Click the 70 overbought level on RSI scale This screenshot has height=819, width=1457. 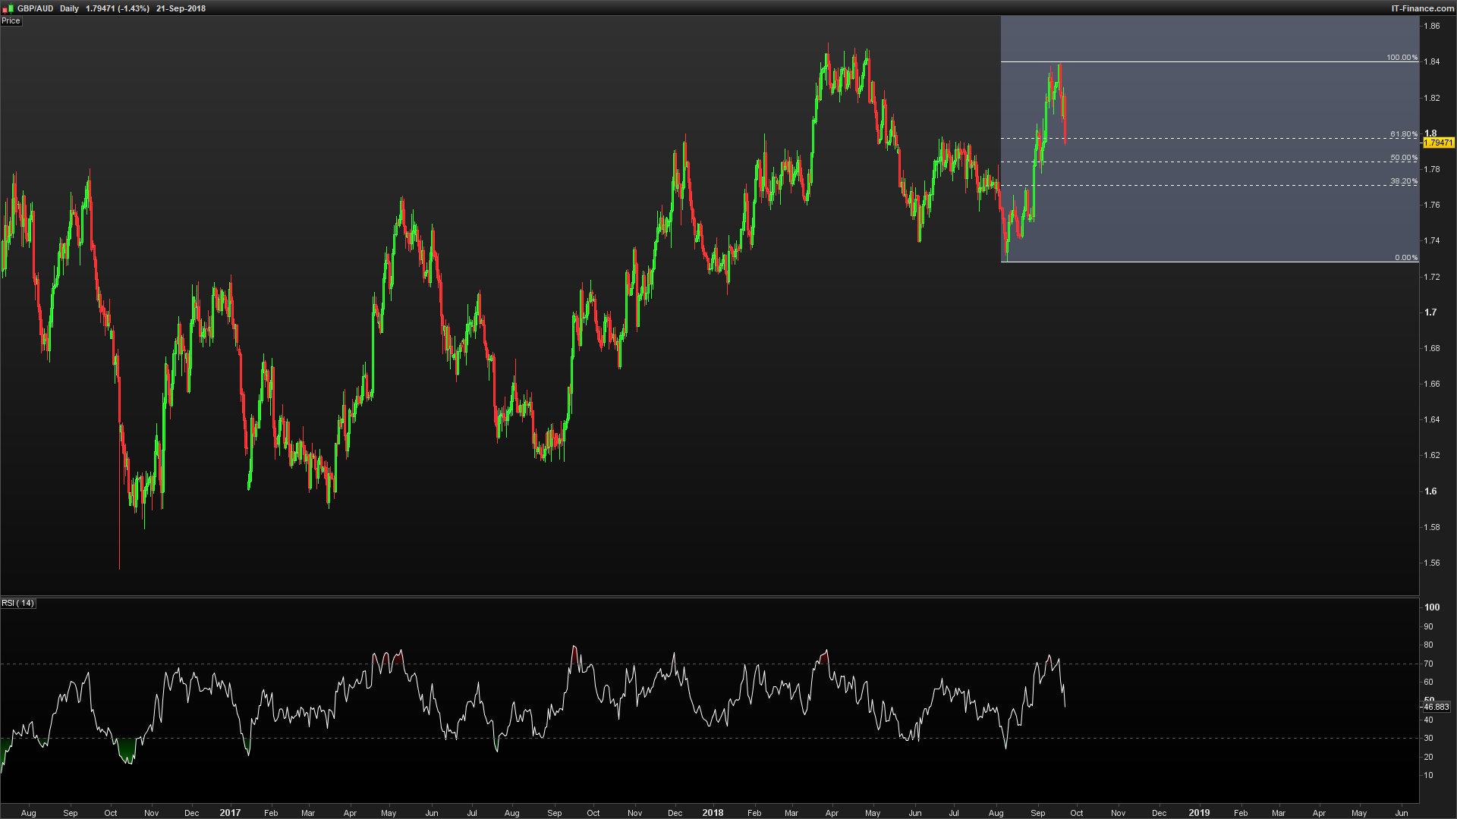point(1428,664)
